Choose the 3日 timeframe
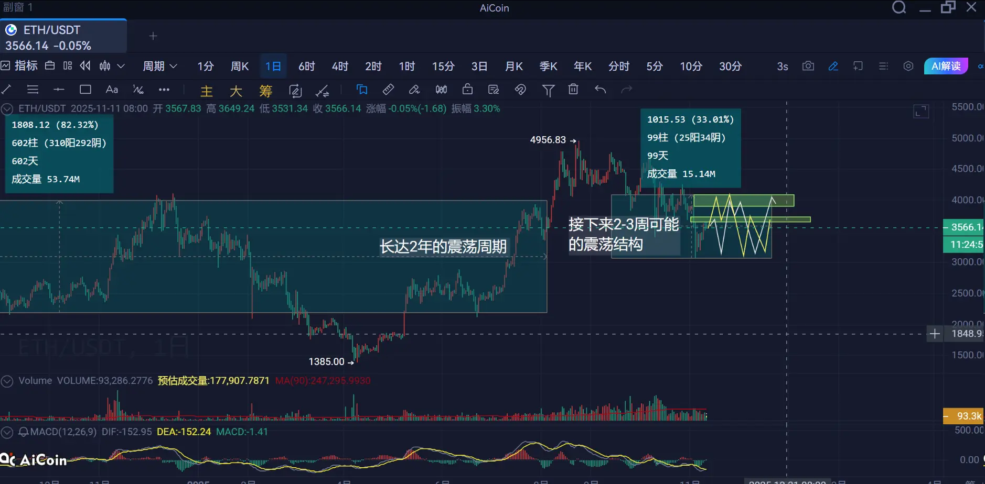 click(x=479, y=66)
